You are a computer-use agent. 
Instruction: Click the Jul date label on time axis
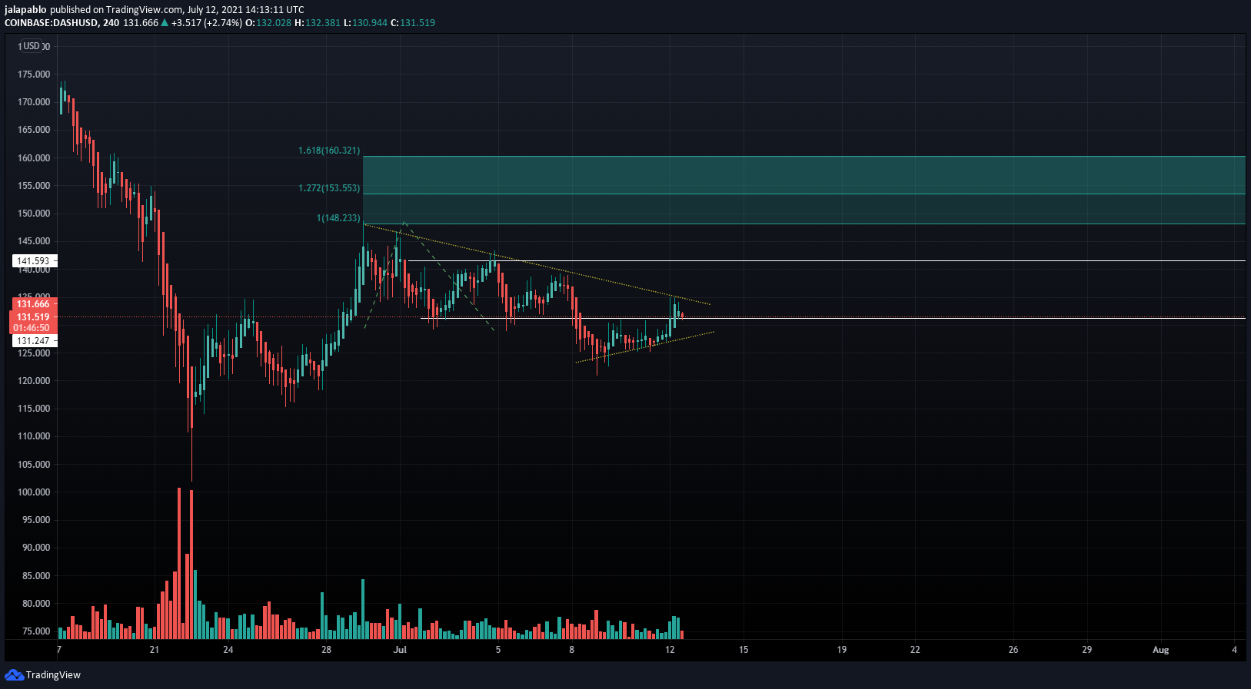tap(400, 650)
